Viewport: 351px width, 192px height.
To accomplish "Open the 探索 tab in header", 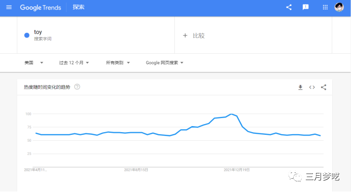I will coord(78,8).
